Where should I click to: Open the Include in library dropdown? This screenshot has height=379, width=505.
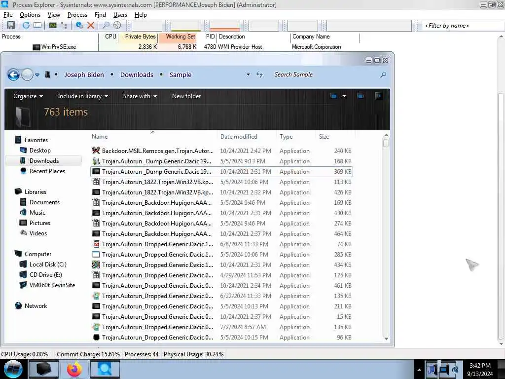point(83,96)
